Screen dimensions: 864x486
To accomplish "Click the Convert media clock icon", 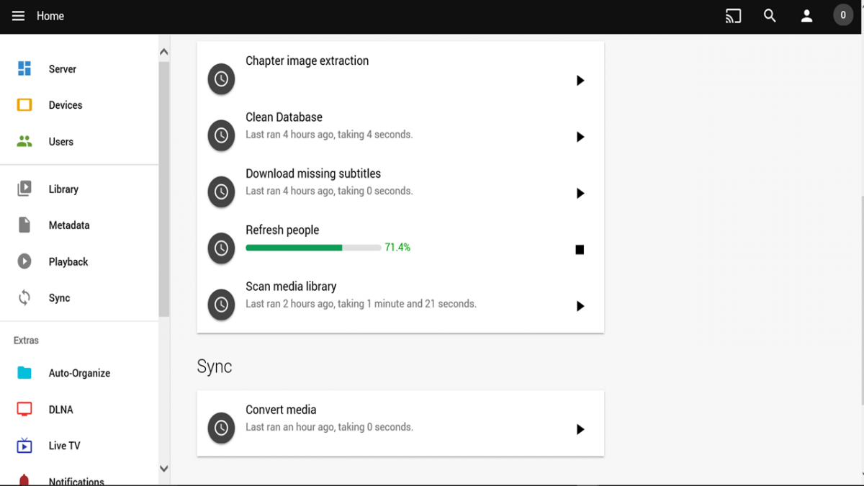I will tap(221, 428).
